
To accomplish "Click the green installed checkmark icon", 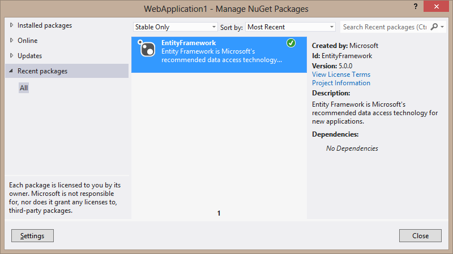I will 291,43.
